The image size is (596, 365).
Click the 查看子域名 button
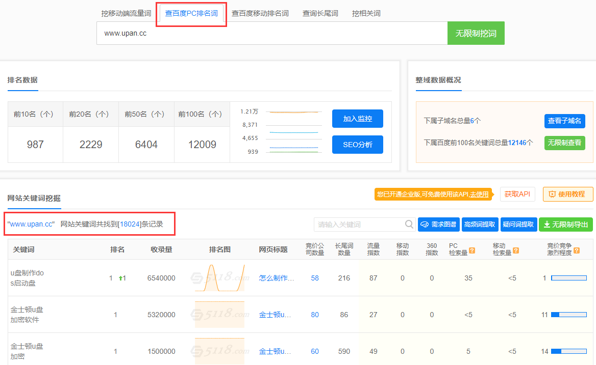pyautogui.click(x=564, y=121)
